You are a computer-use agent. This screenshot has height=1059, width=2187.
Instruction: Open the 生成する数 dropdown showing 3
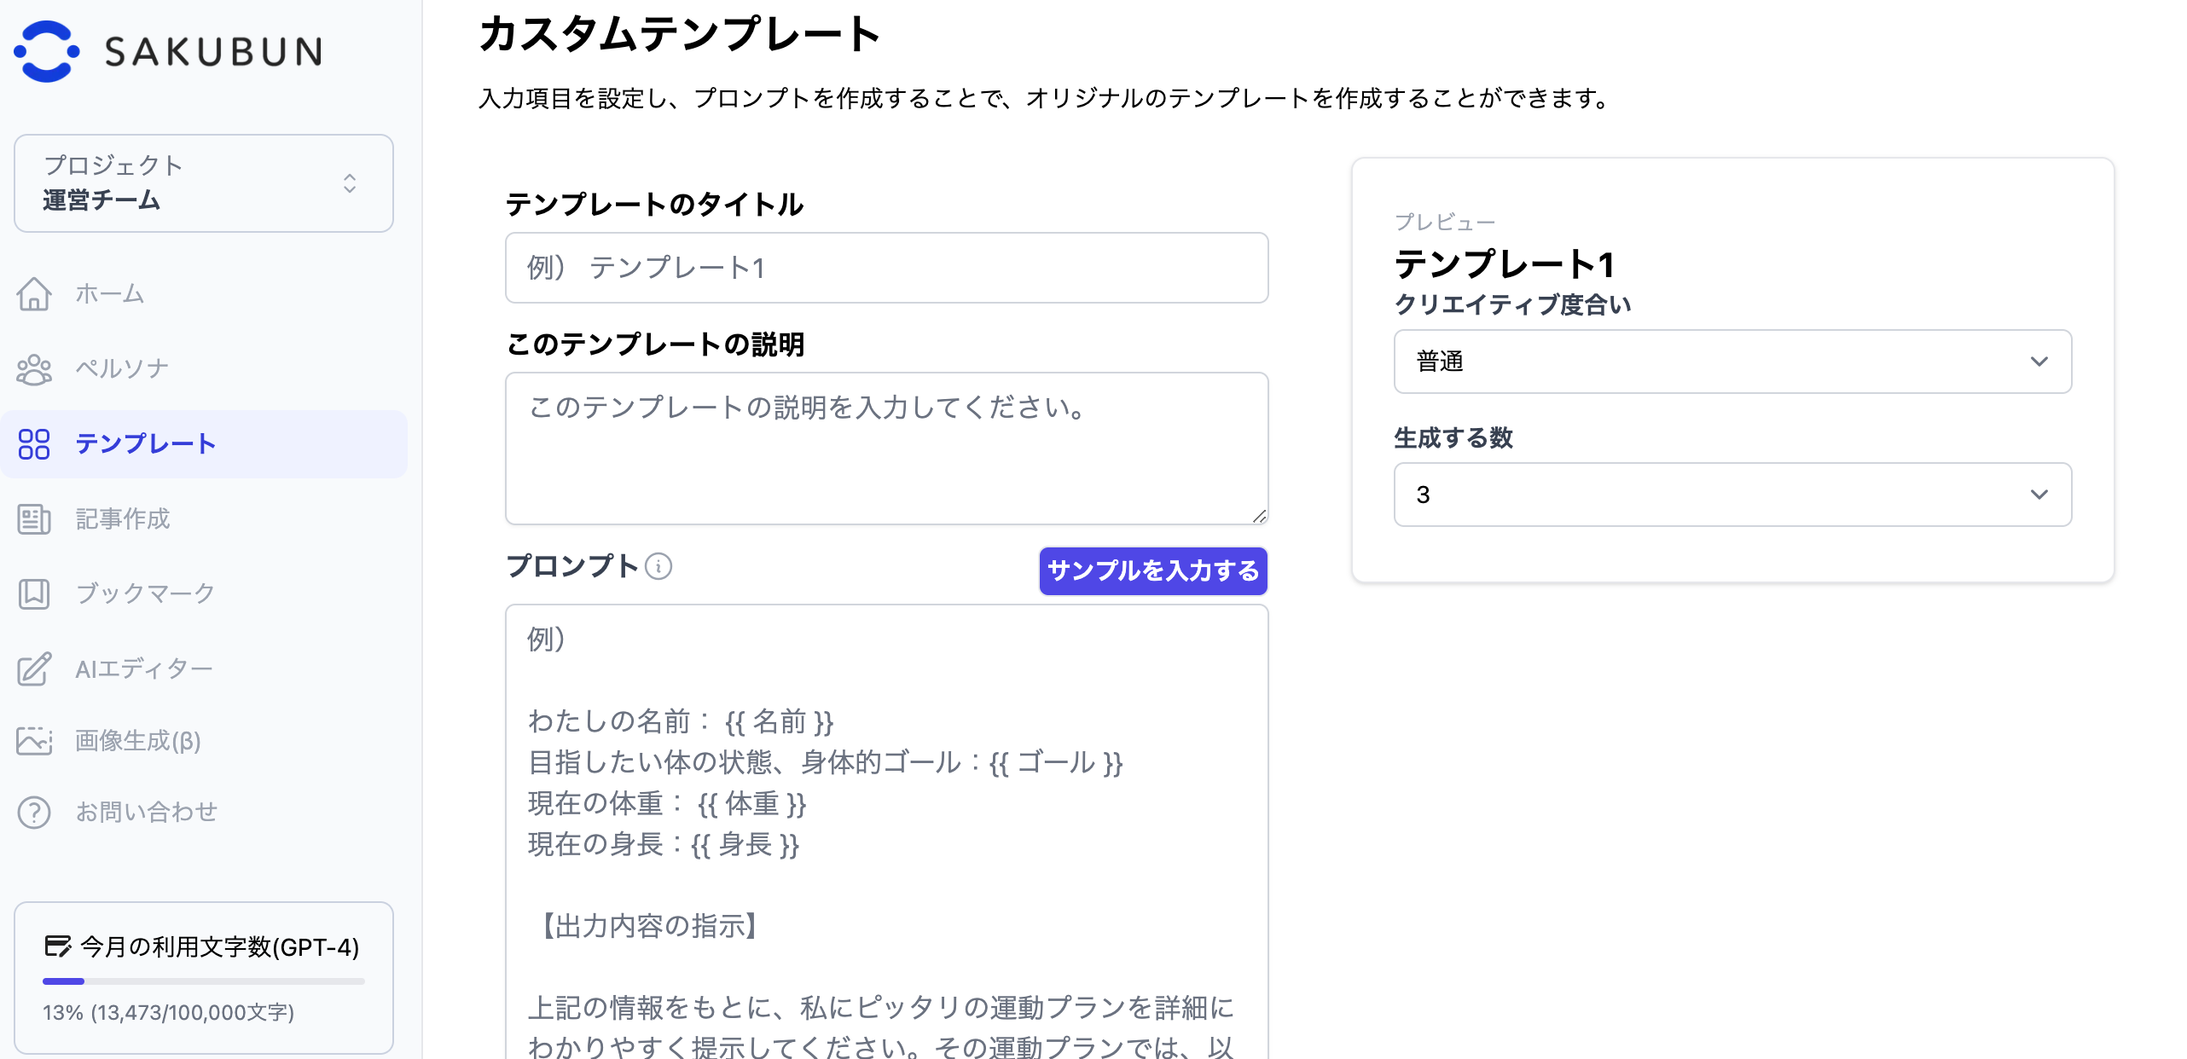[1732, 495]
